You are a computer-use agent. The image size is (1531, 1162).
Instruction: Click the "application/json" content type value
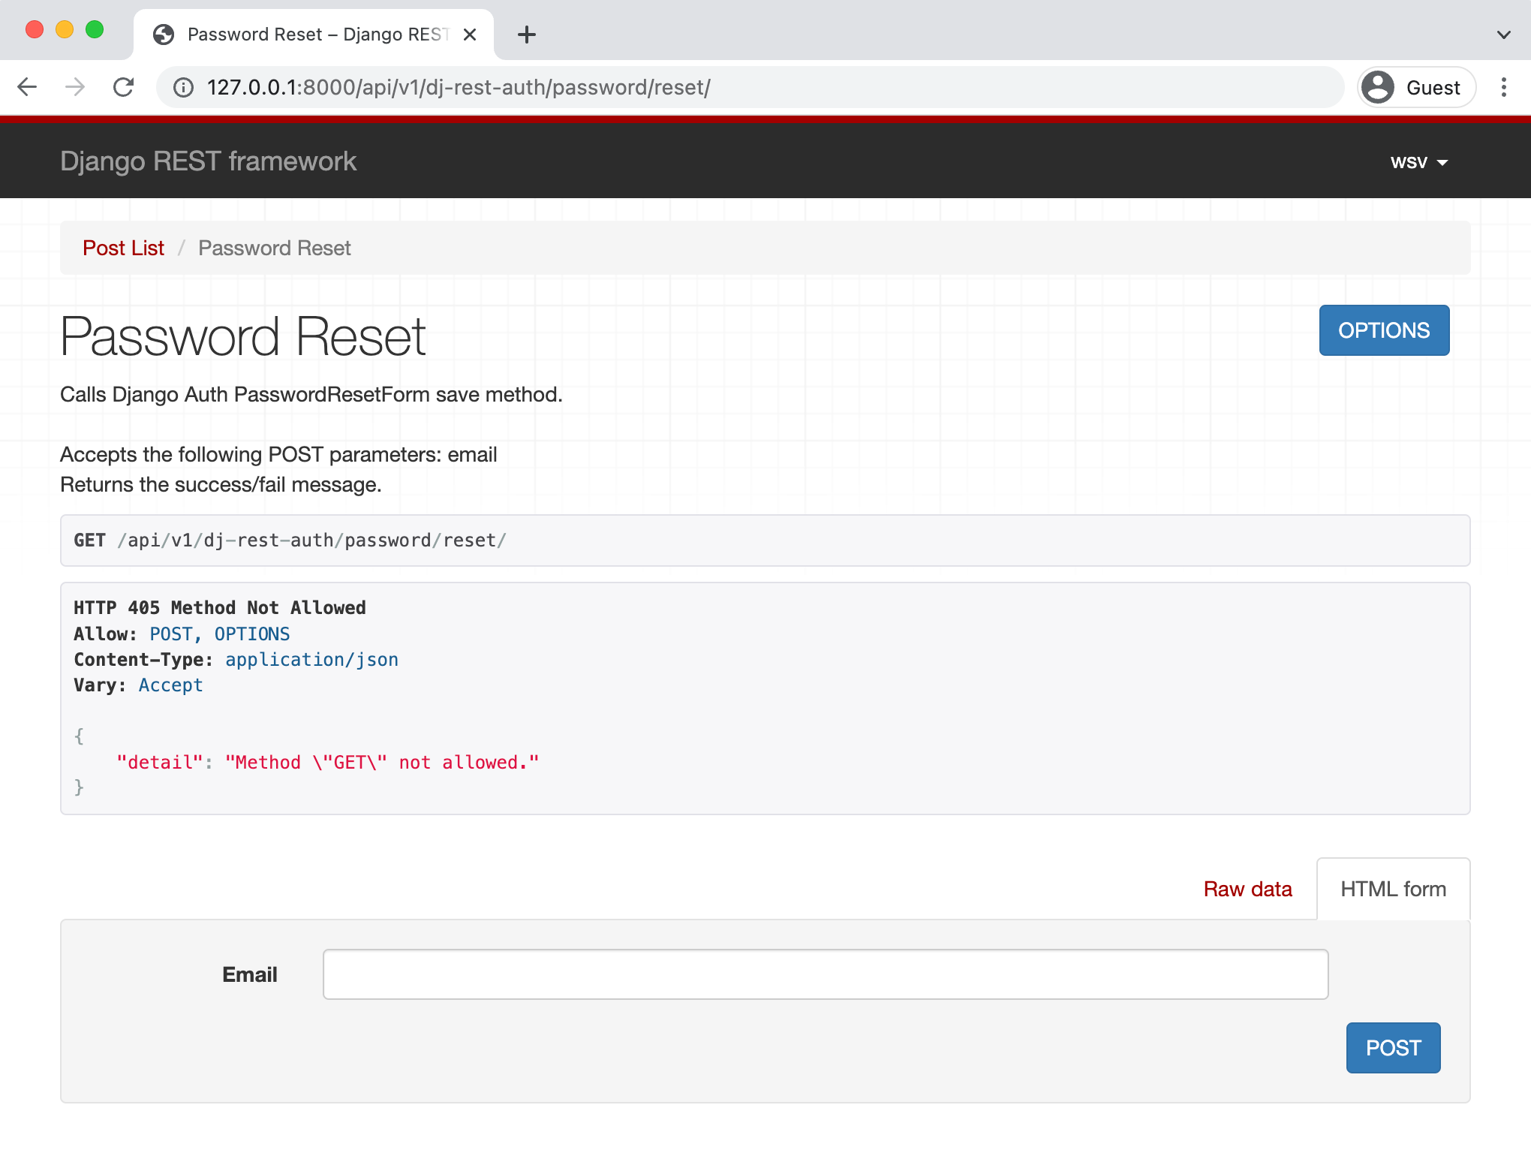coord(311,659)
